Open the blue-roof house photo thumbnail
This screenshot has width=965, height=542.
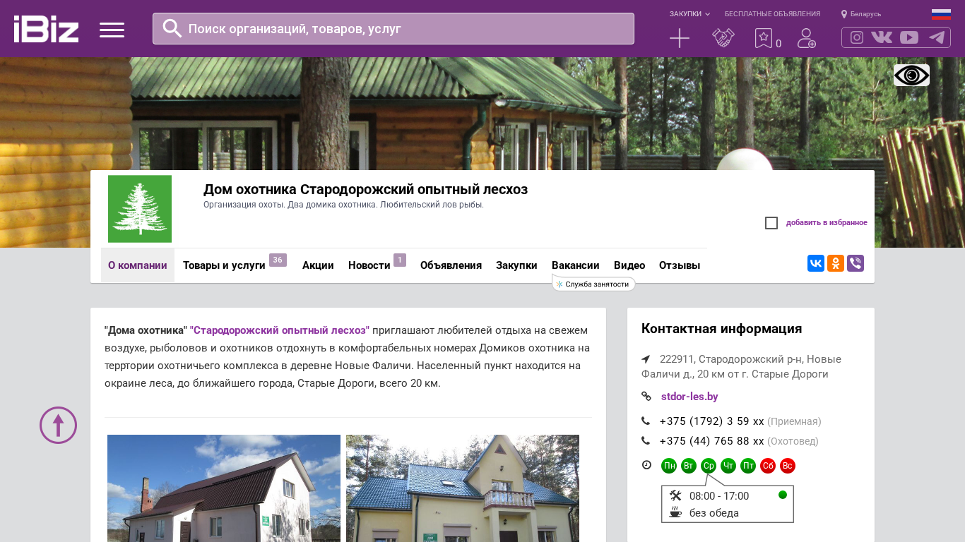click(x=463, y=488)
